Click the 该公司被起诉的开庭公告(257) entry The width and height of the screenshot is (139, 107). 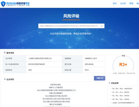[56, 96]
